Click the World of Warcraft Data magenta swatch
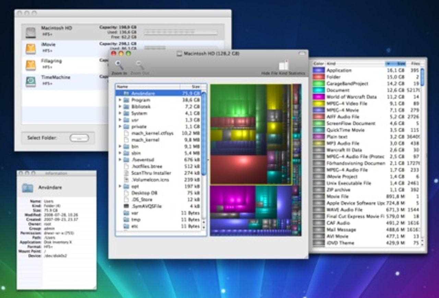The height and width of the screenshot is (298, 439). tap(319, 97)
